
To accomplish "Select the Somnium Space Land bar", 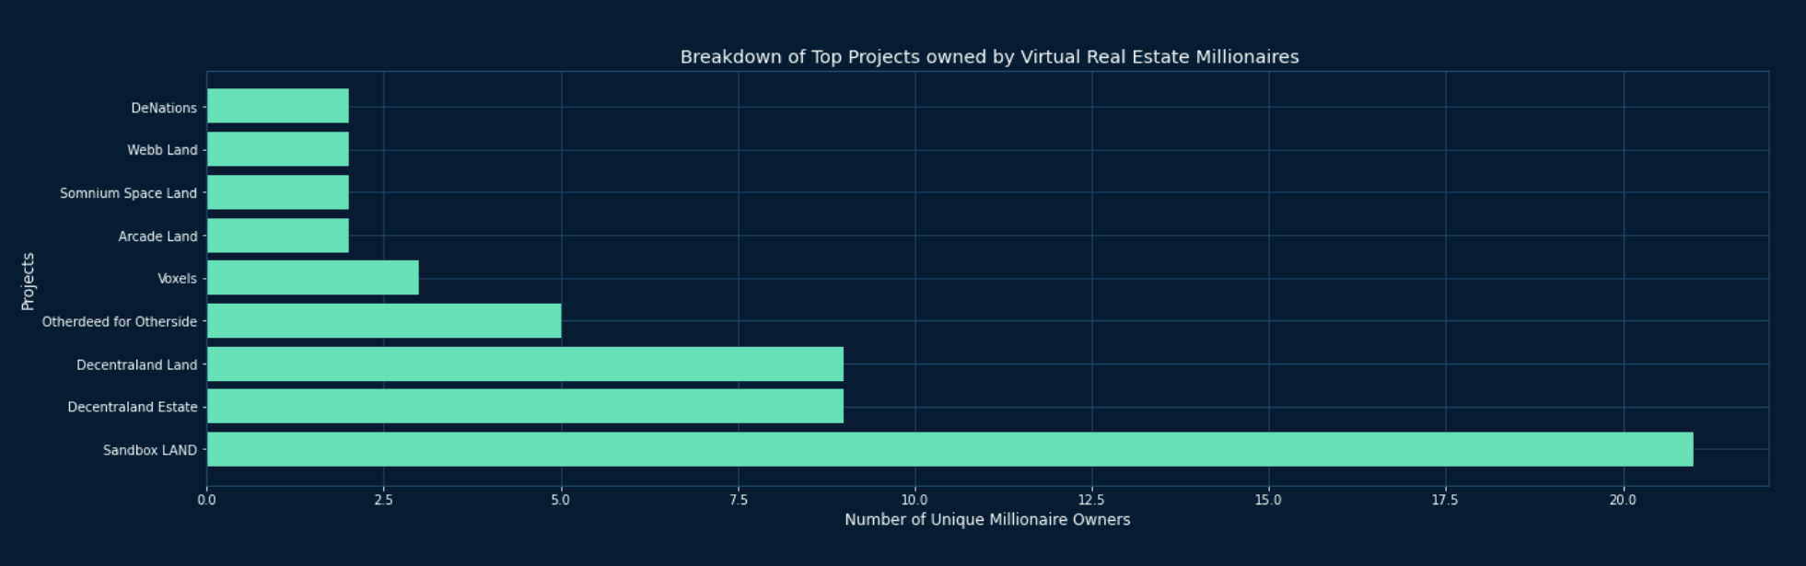I will pos(278,192).
